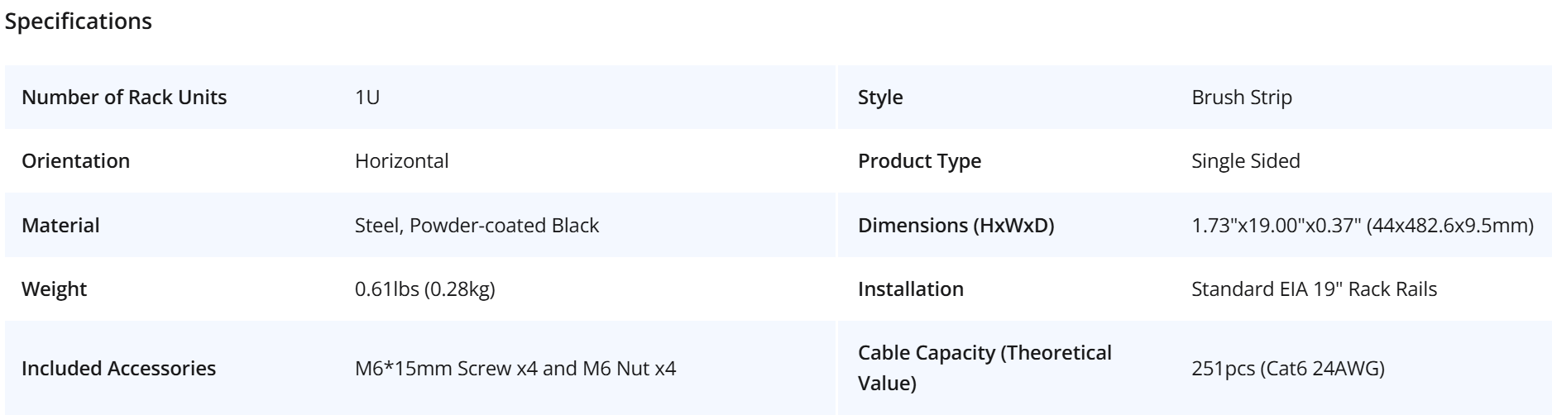Click the 0.61lbs (0.28kg) weight value

pyautogui.click(x=425, y=289)
